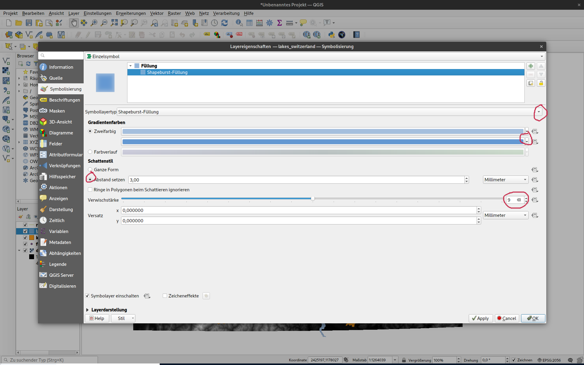The height and width of the screenshot is (365, 584).
Task: Switch to the Diagramme tab
Action: [x=61, y=133]
